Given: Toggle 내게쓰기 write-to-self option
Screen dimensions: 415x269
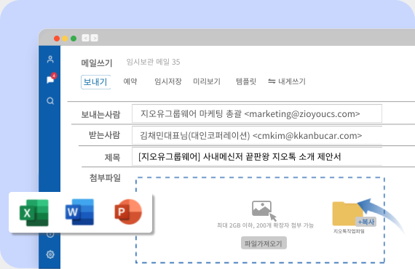Looking at the screenshot, I should pyautogui.click(x=287, y=81).
